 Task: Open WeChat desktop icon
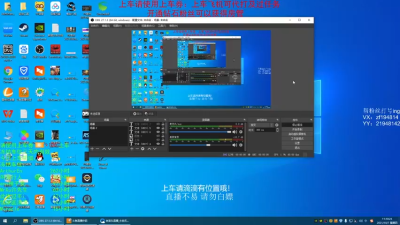(39, 180)
